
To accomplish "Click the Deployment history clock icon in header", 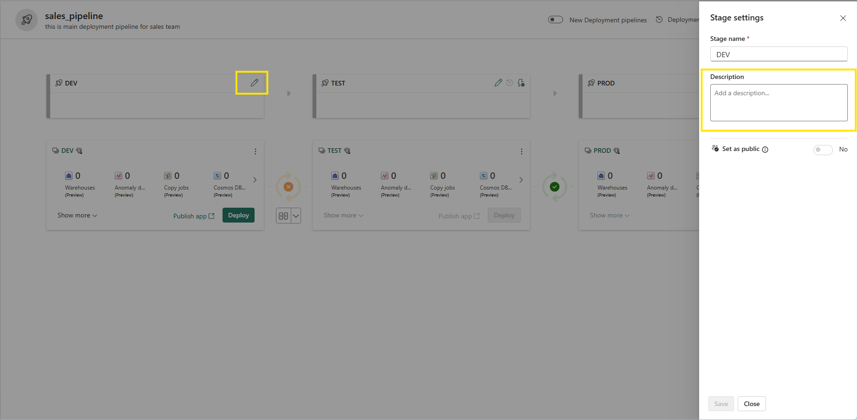I will [659, 20].
